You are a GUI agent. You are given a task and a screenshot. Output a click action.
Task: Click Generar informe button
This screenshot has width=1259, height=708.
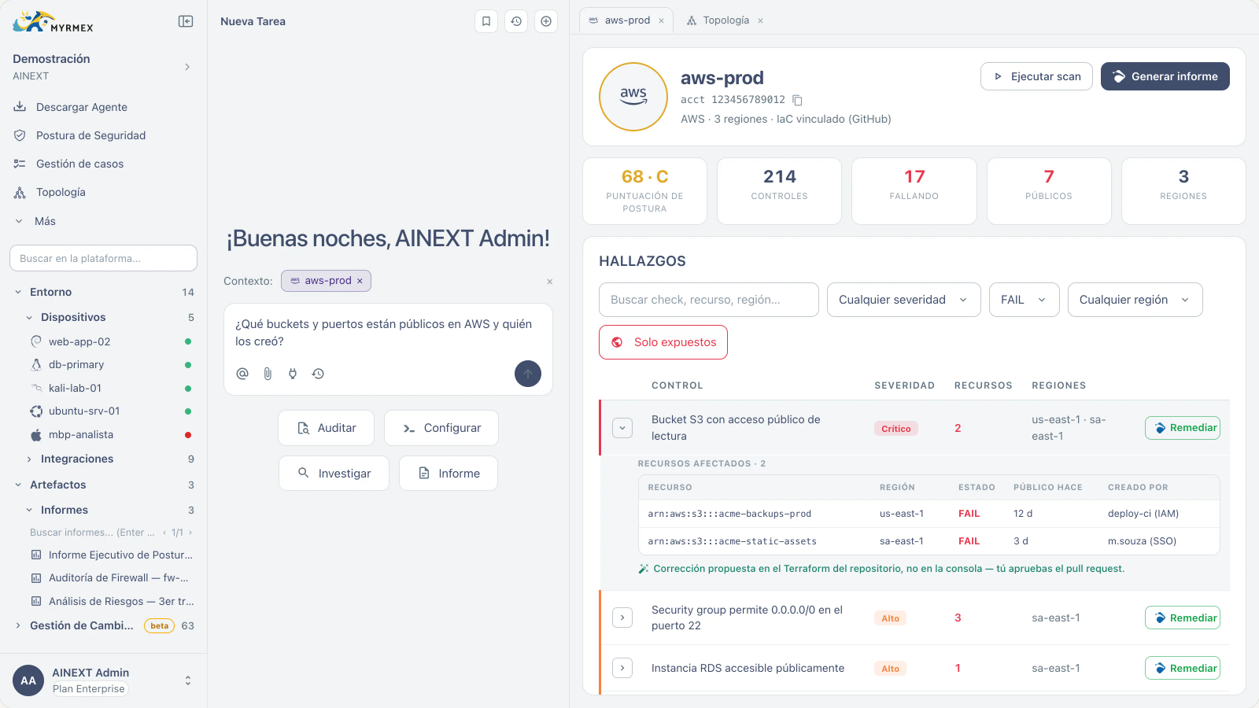click(1165, 76)
